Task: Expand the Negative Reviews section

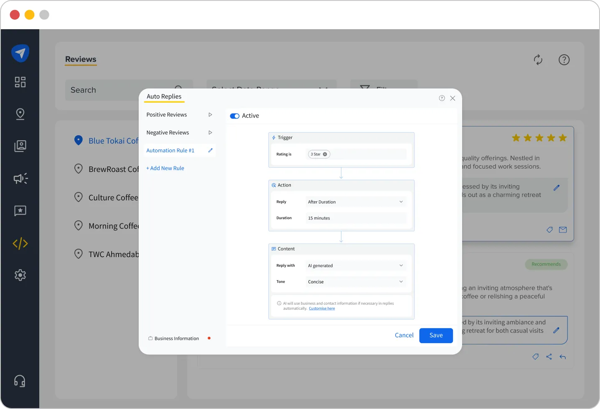Action: click(210, 133)
